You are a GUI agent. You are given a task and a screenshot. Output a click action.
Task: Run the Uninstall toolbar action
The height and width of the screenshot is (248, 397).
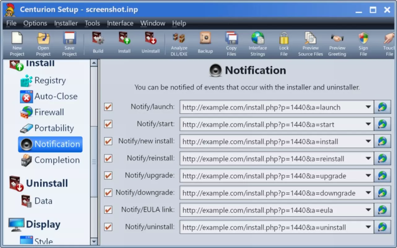tap(151, 43)
